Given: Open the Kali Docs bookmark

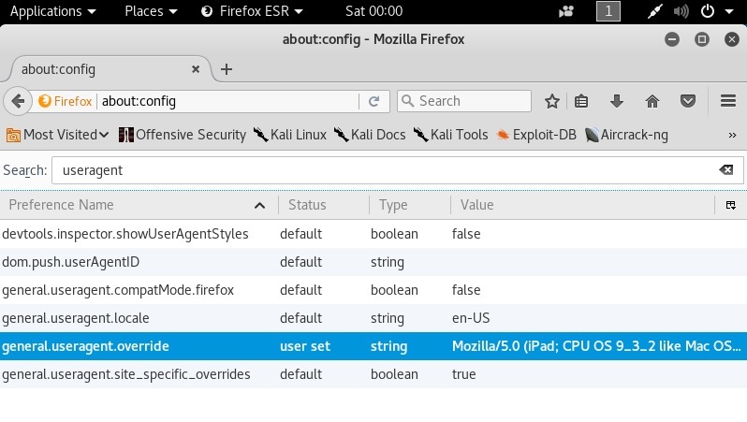Looking at the screenshot, I should 370,135.
